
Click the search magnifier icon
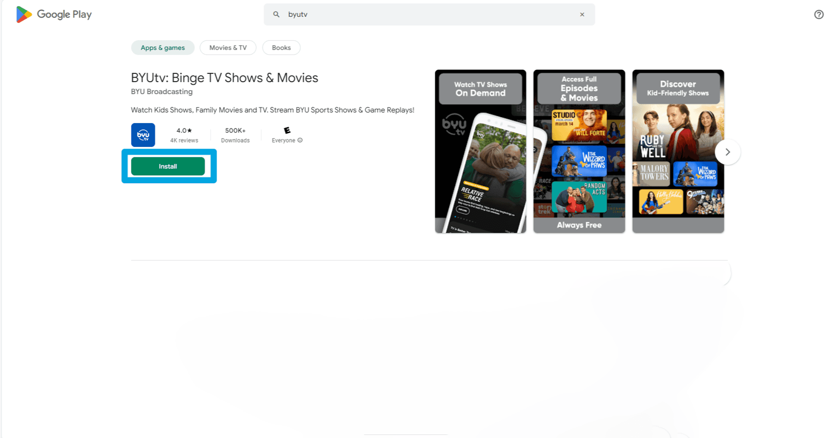[x=276, y=14]
